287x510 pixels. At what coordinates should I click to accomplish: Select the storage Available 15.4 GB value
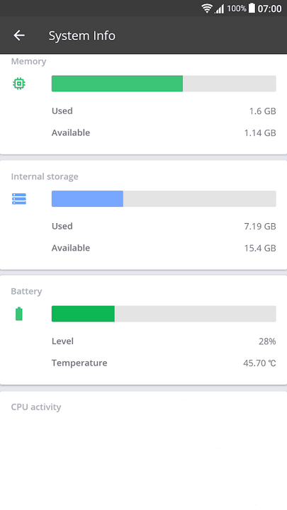(x=260, y=248)
